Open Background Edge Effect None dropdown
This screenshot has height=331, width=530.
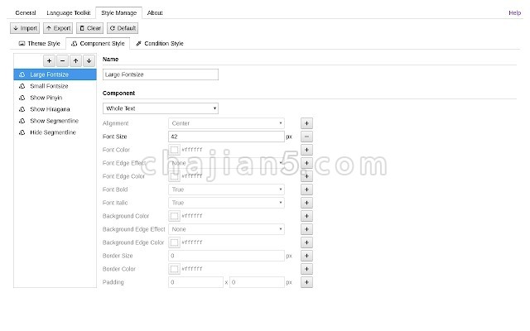pyautogui.click(x=226, y=229)
